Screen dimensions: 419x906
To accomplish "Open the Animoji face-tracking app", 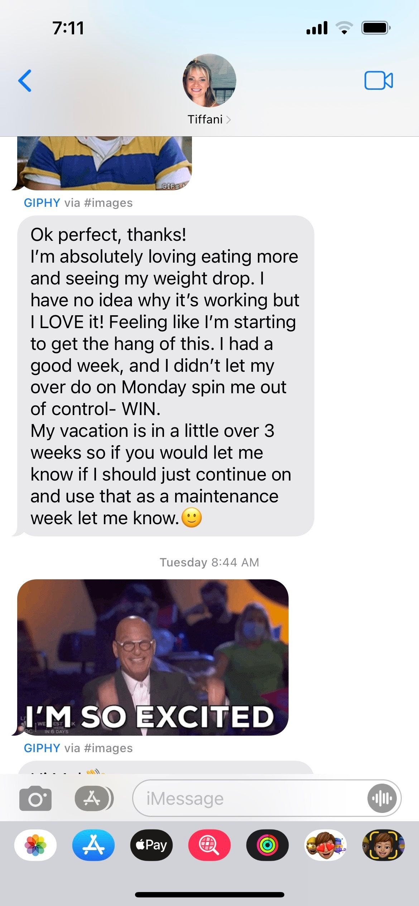I will 384,845.
